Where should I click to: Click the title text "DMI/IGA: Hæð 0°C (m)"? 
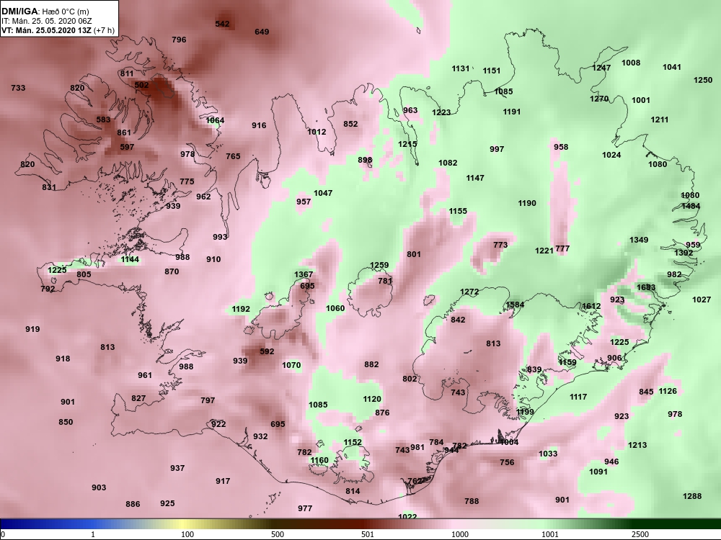tap(45, 12)
